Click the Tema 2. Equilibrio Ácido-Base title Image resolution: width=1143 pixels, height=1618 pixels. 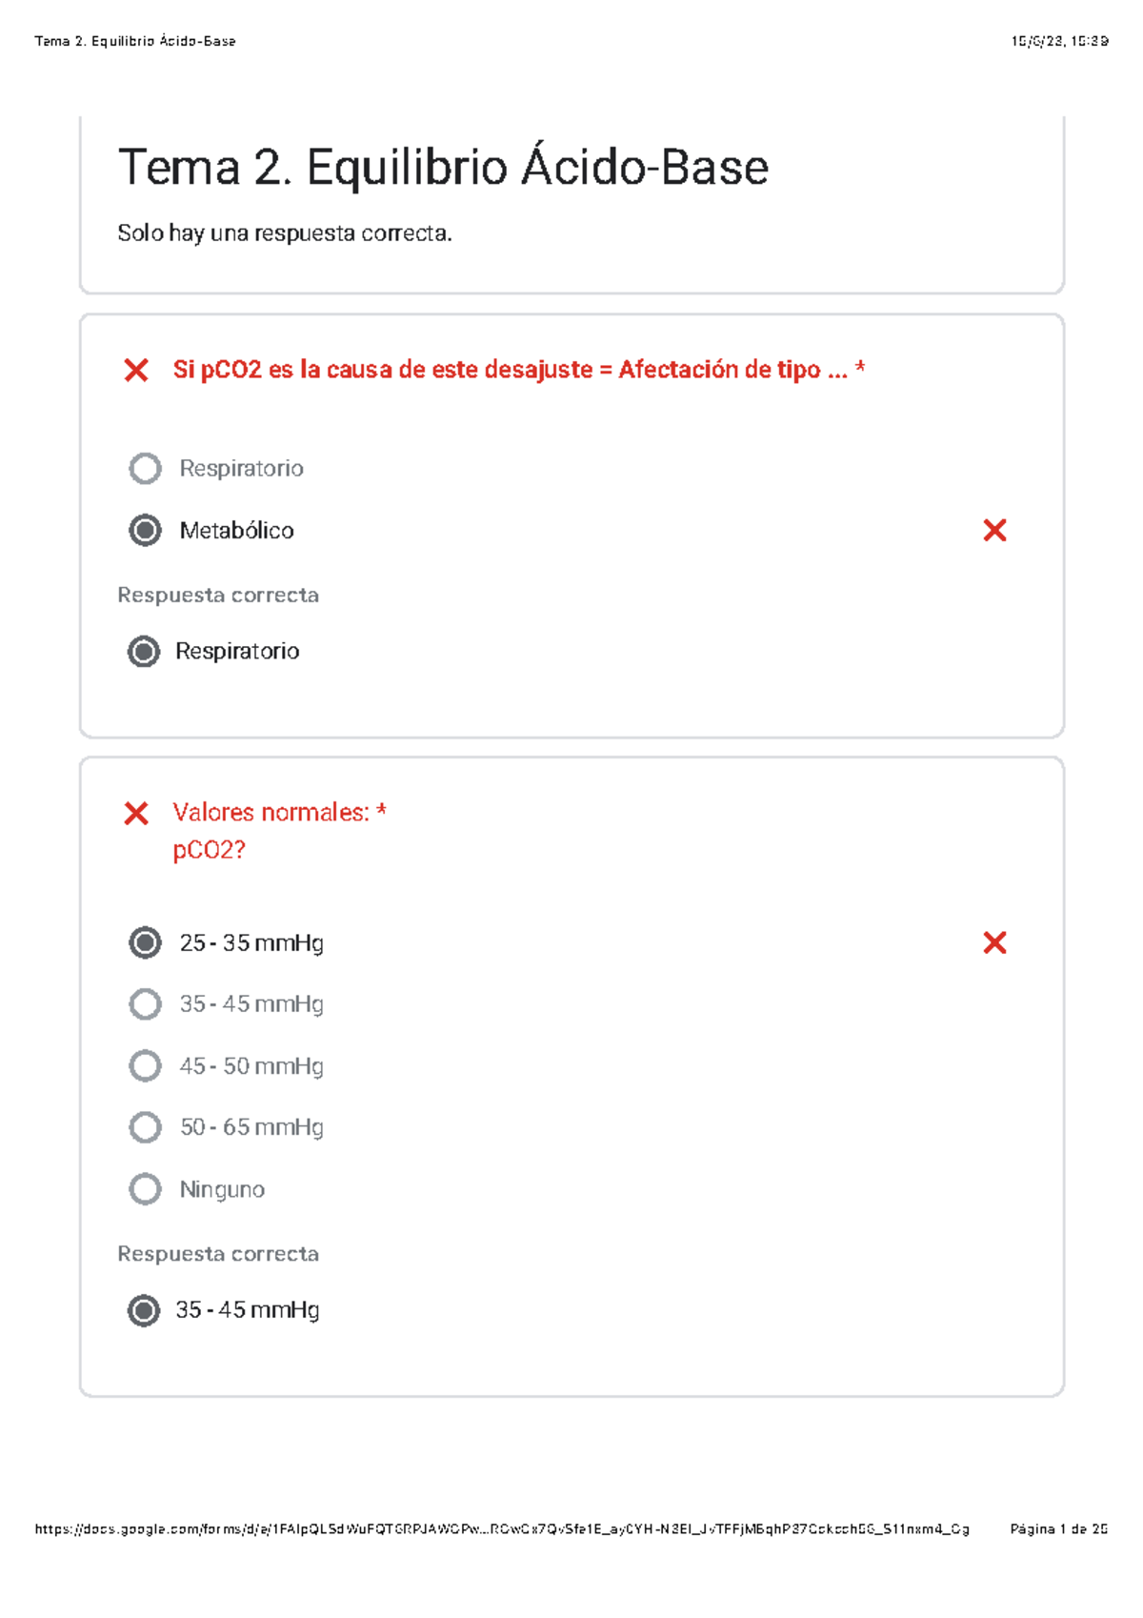click(x=443, y=168)
